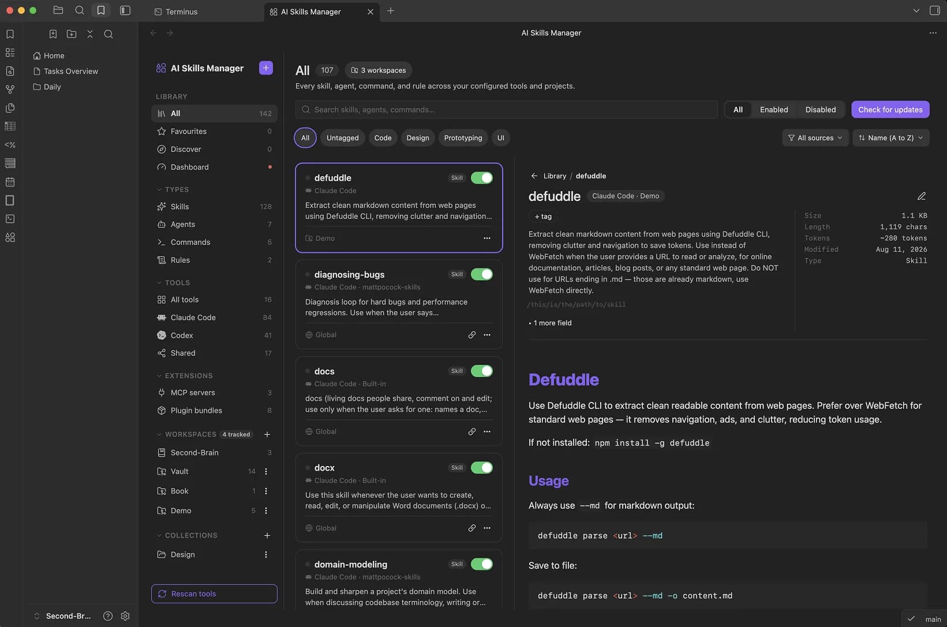Image resolution: width=947 pixels, height=627 pixels.
Task: Switch off the docs skill toggle
Action: (482, 371)
